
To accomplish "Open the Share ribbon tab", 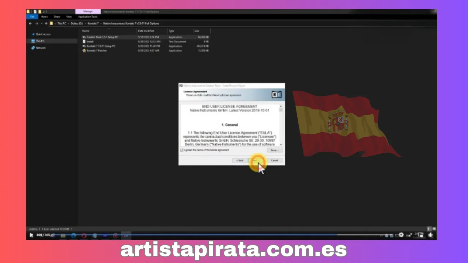I will (x=57, y=16).
